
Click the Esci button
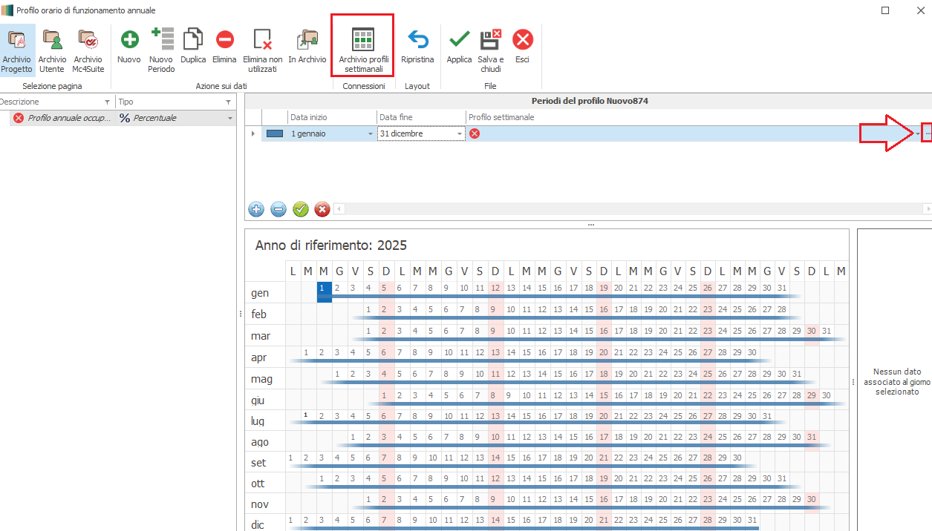click(x=522, y=40)
